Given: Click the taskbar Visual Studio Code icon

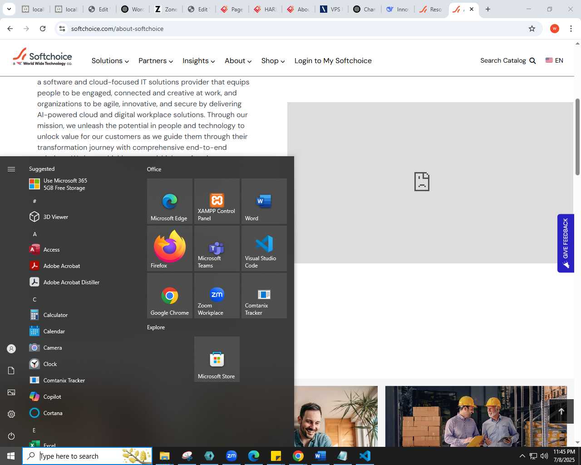Looking at the screenshot, I should click(364, 456).
